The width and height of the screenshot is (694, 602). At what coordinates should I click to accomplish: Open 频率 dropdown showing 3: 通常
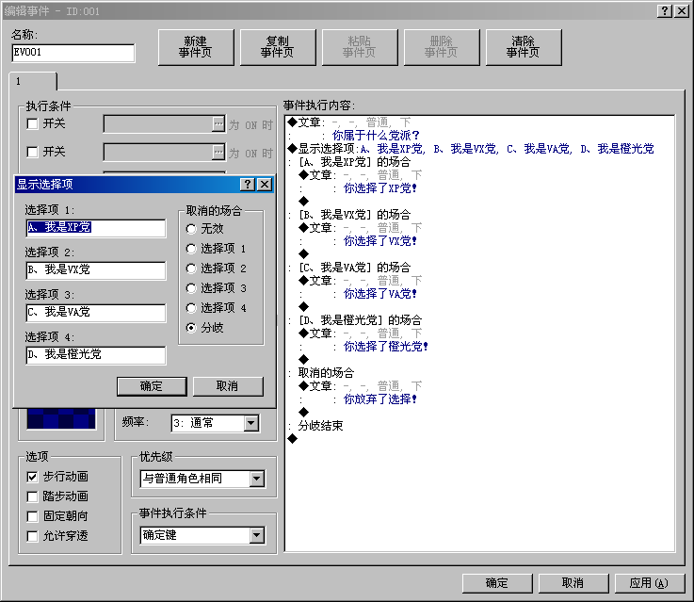(x=251, y=423)
